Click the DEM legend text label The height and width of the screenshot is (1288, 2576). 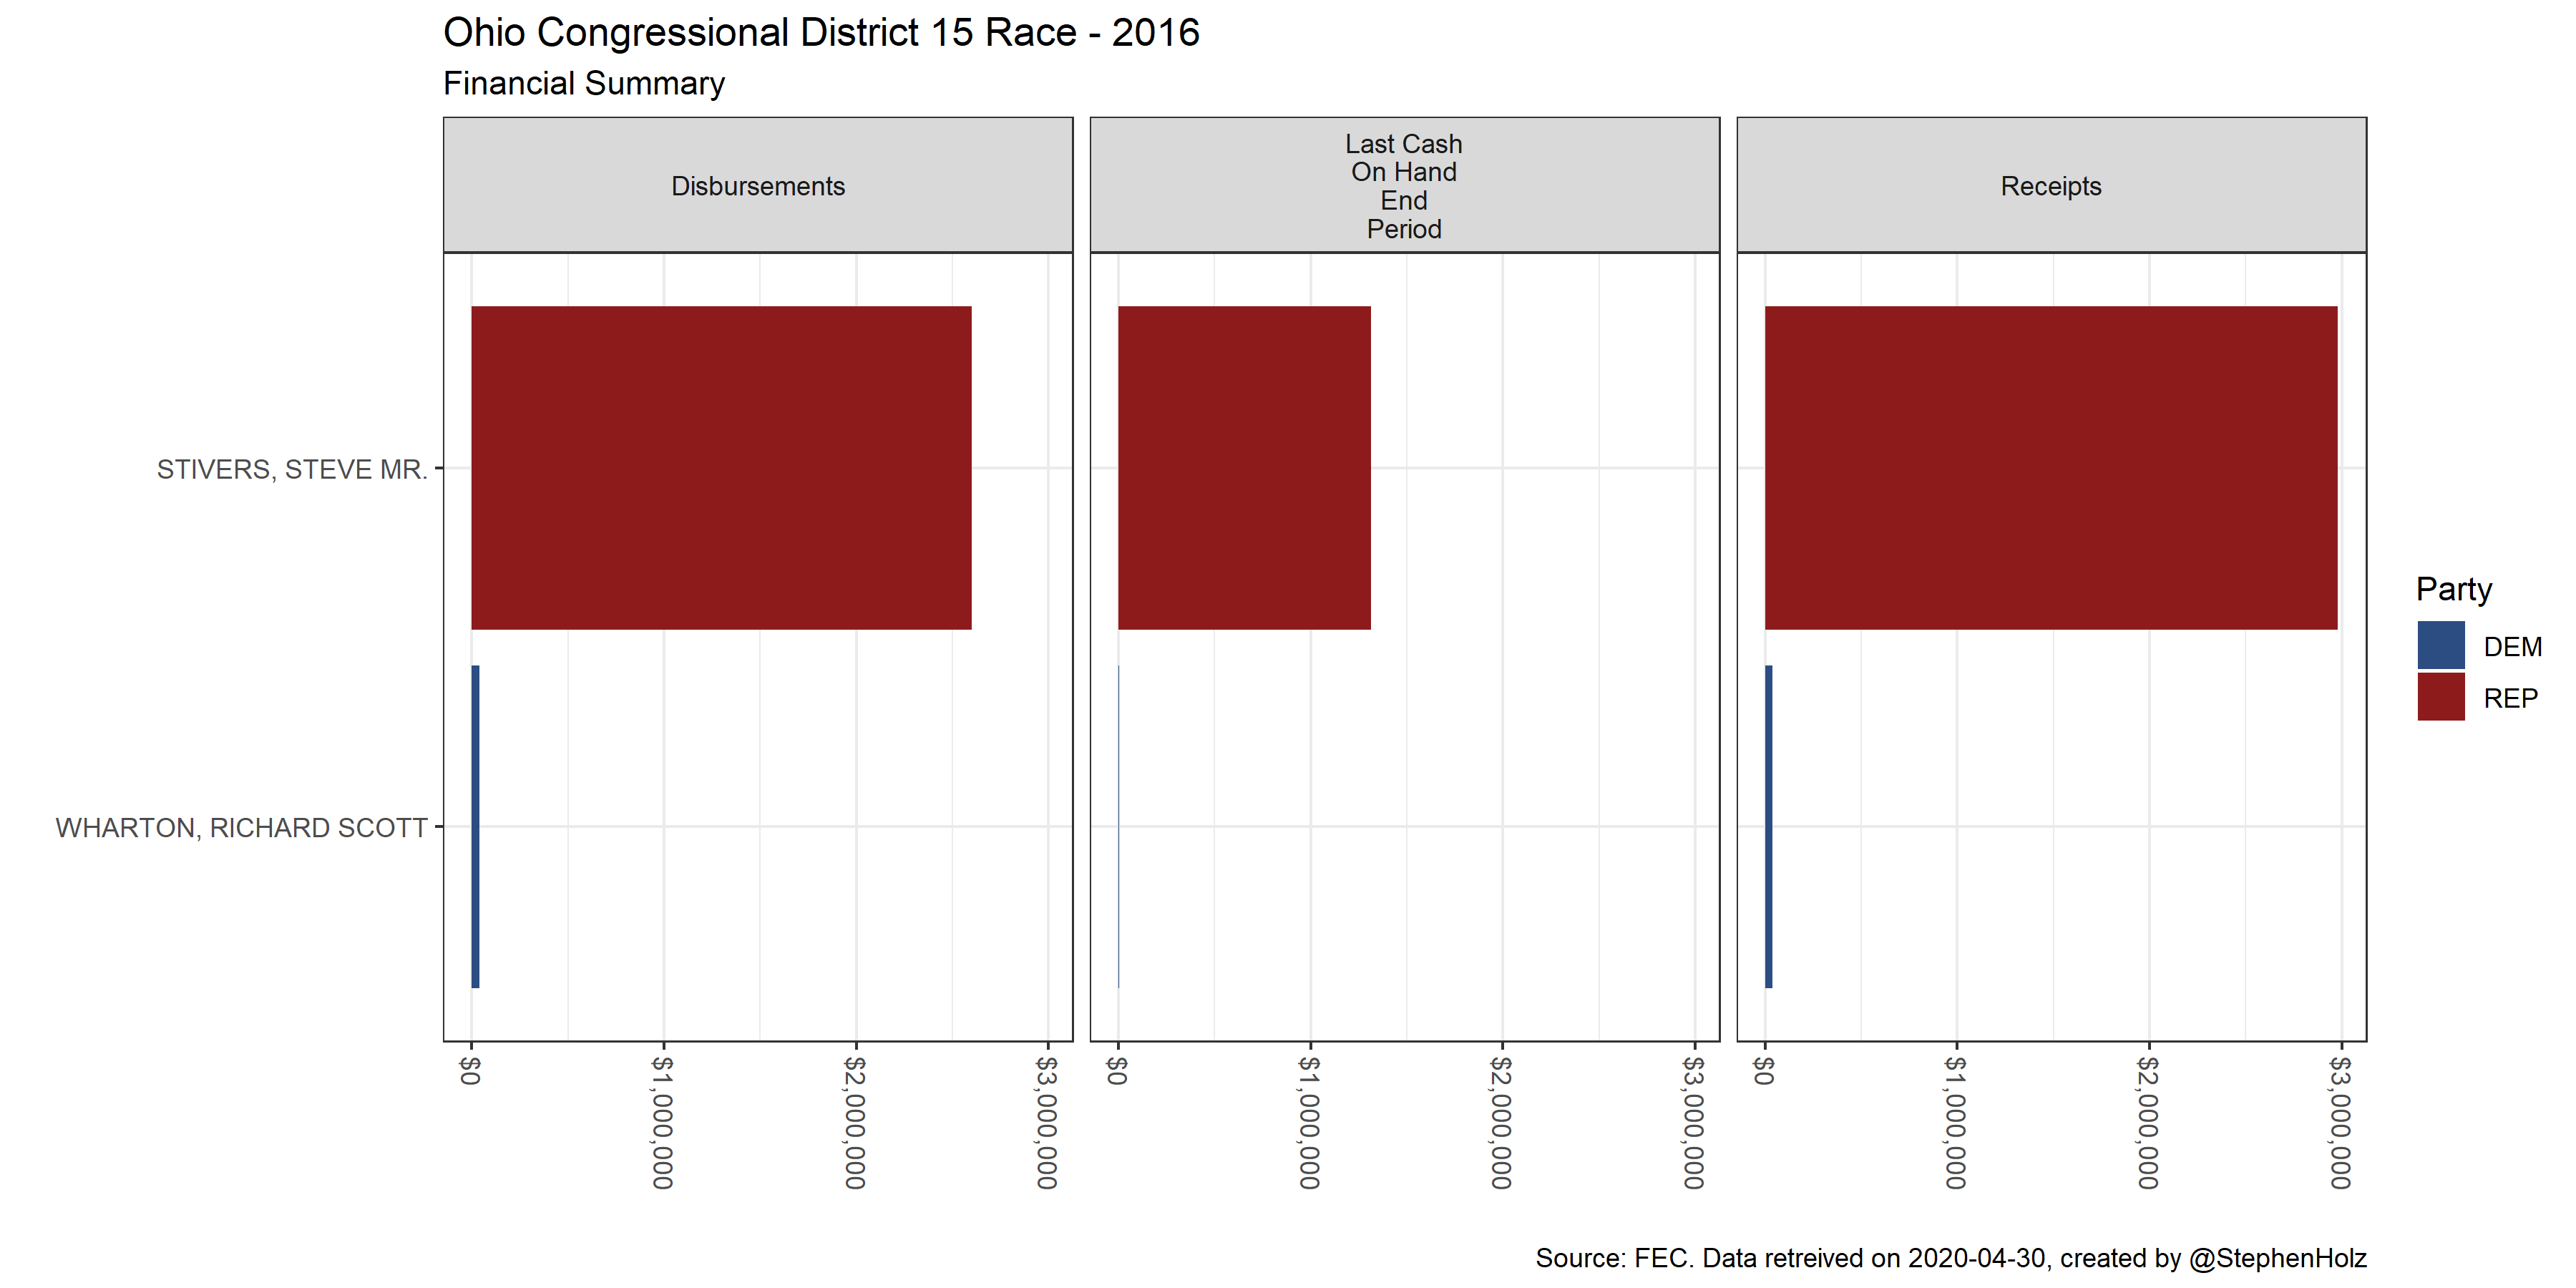(x=2511, y=647)
